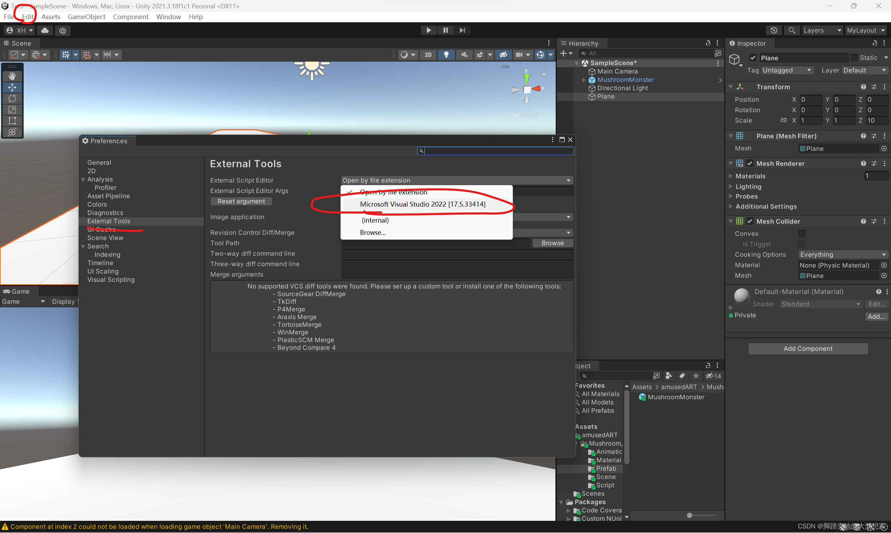The image size is (891, 533).
Task: Toggle 2D view mode in Scene
Action: tap(428, 55)
